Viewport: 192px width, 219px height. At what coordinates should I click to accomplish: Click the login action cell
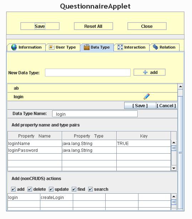coord(24,197)
